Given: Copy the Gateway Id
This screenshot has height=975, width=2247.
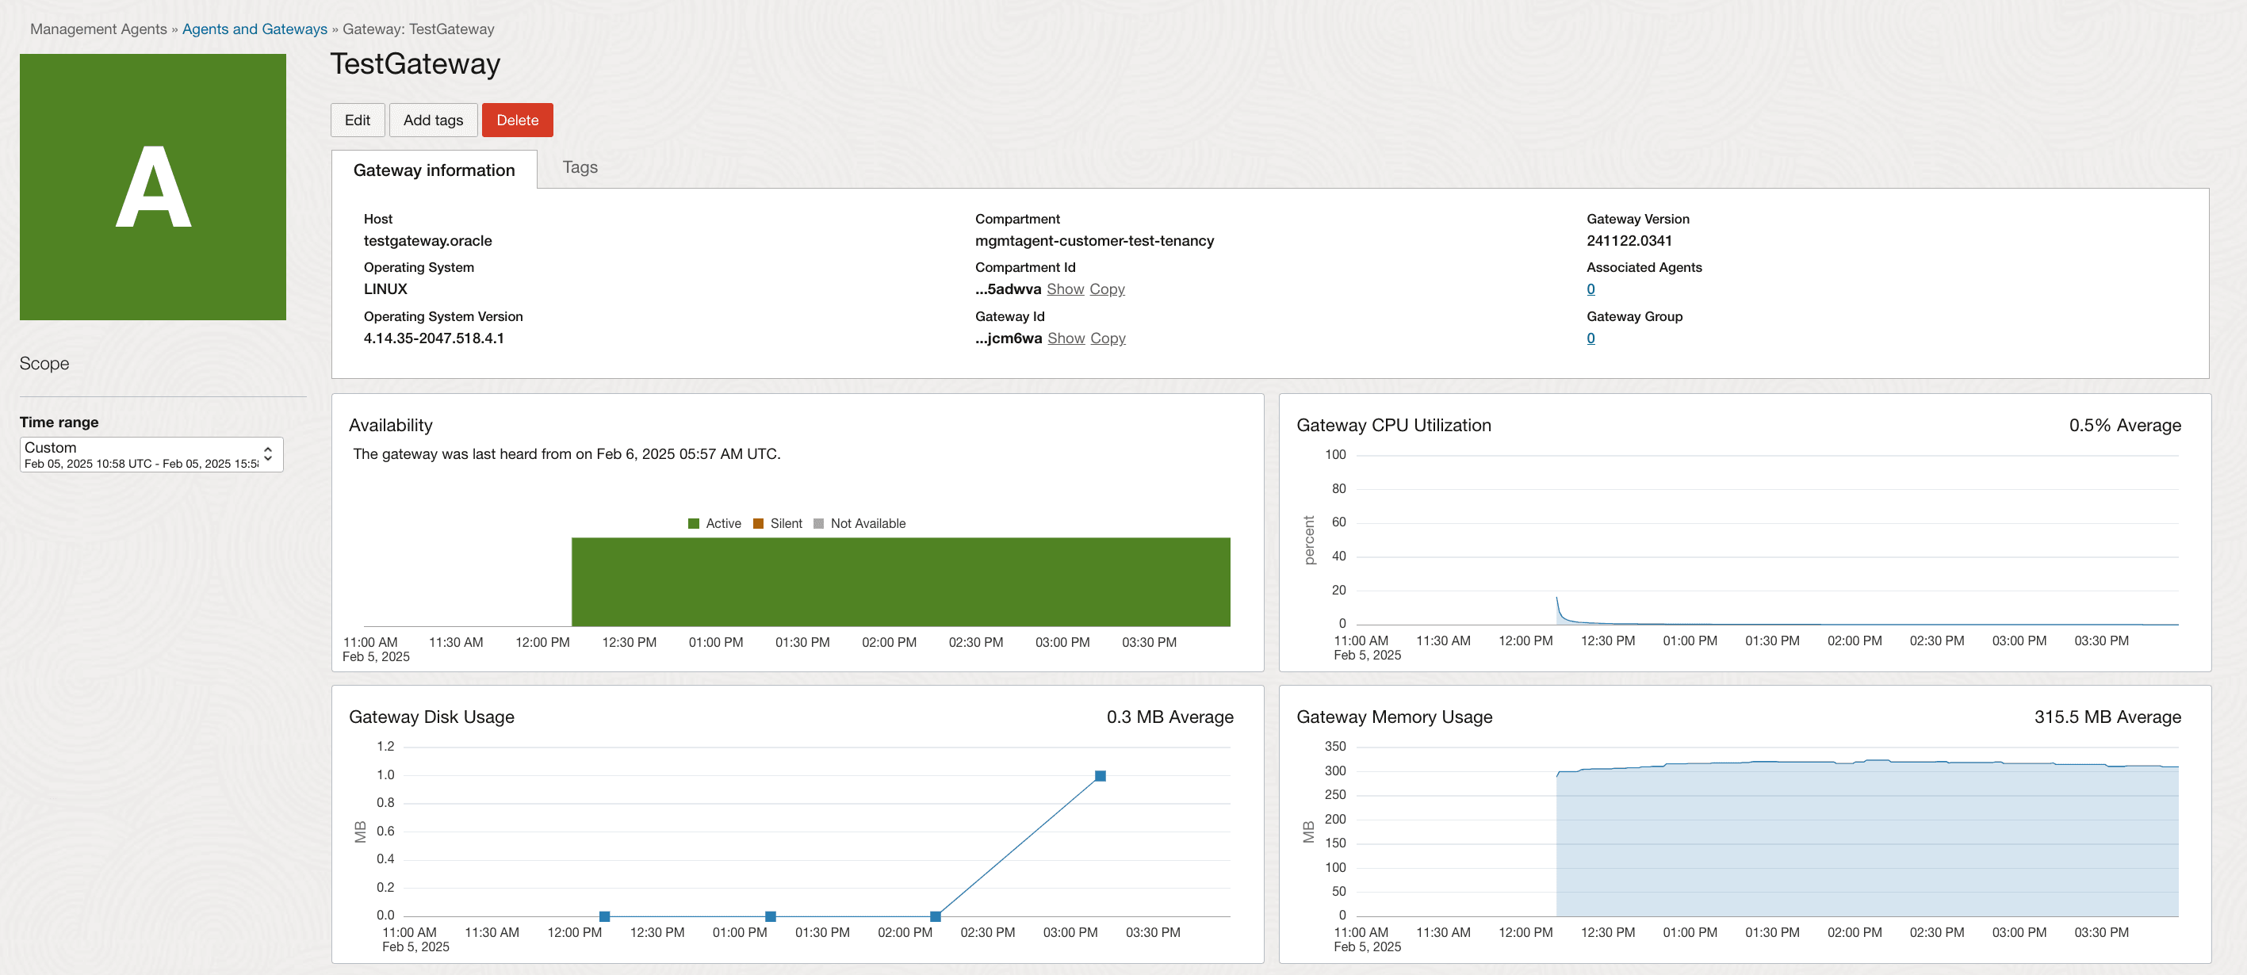Looking at the screenshot, I should point(1107,338).
